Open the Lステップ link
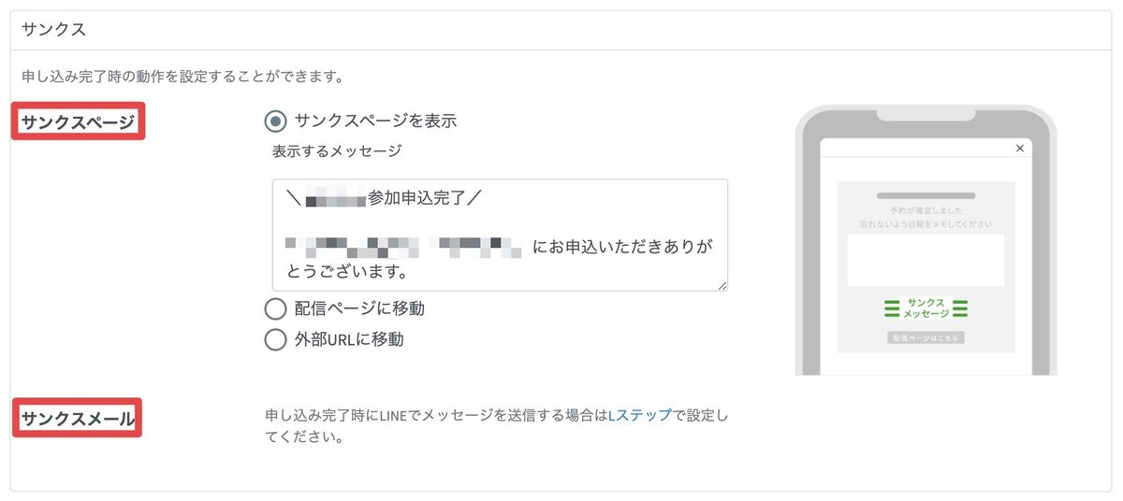The image size is (1123, 501). (x=640, y=415)
